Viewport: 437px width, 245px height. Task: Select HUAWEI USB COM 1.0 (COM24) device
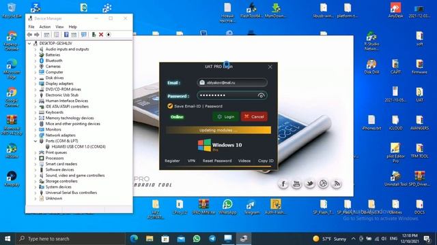click(79, 147)
